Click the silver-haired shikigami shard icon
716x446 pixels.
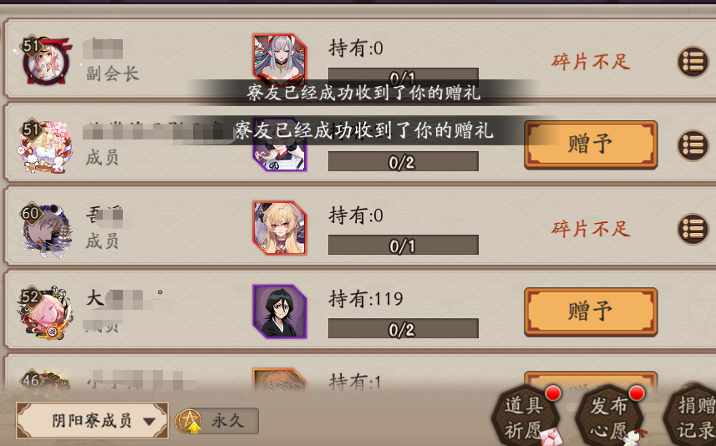tap(279, 60)
